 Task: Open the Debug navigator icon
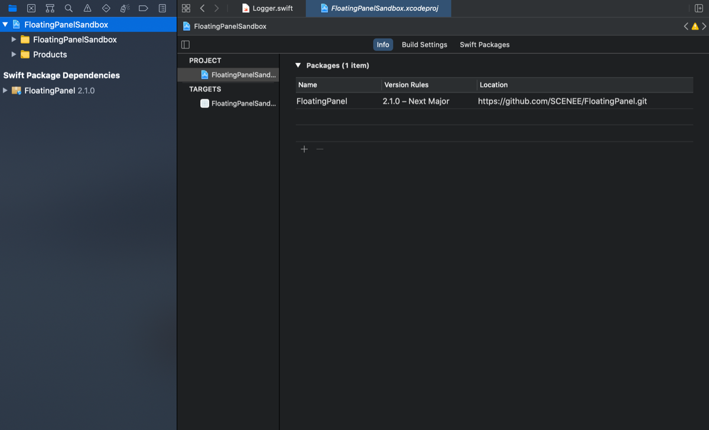point(125,8)
